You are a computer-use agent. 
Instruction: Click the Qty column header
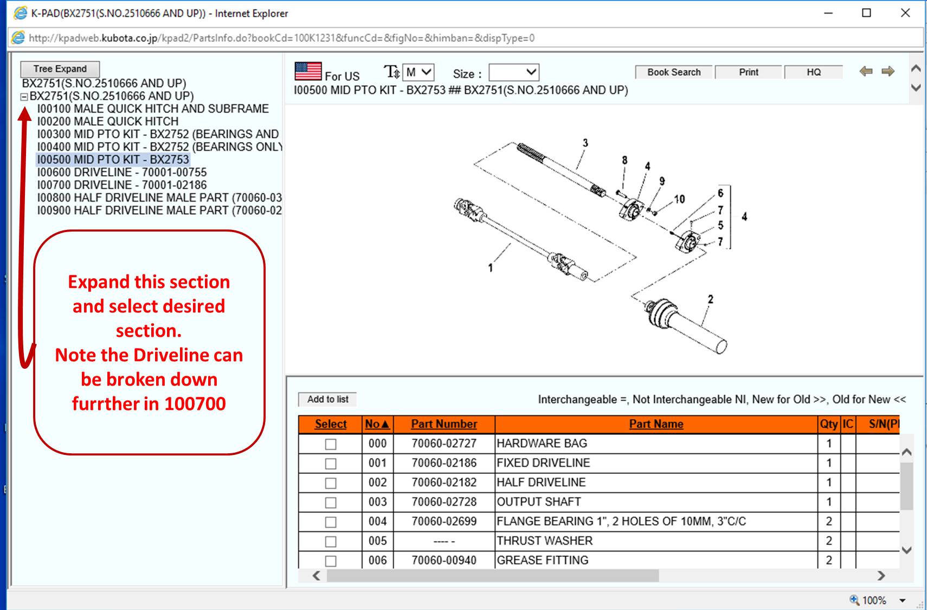coord(829,424)
